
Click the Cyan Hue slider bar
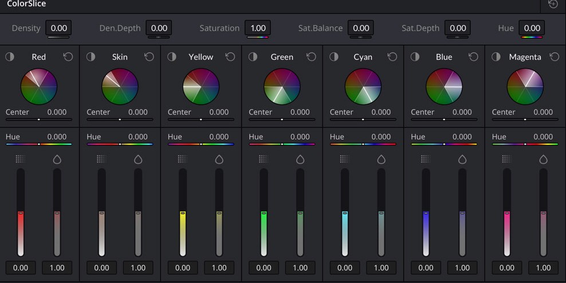pyautogui.click(x=363, y=144)
